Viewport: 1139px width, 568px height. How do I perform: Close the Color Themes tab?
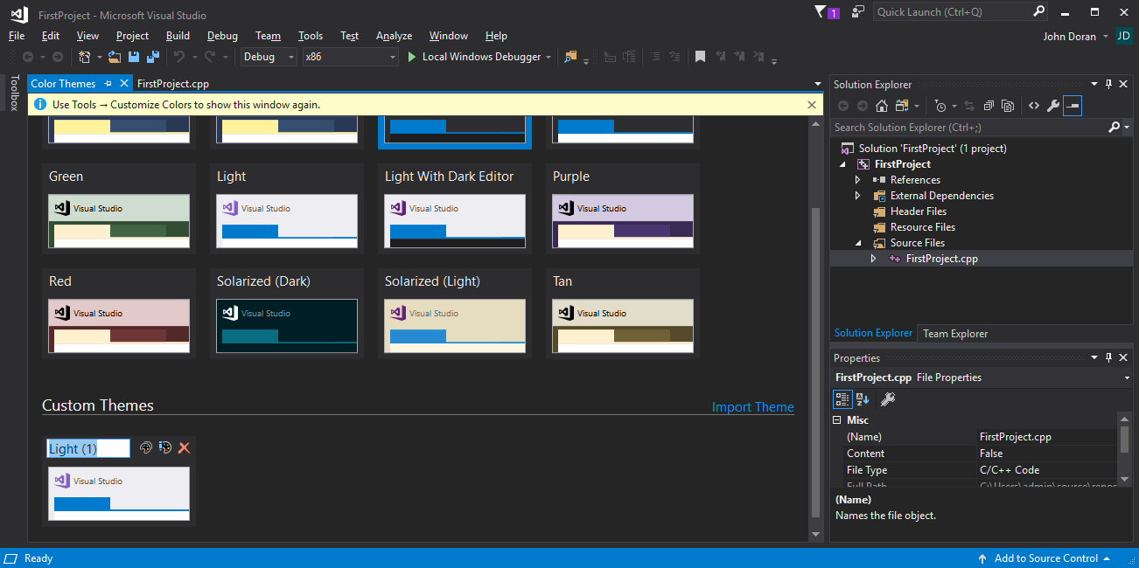click(124, 84)
